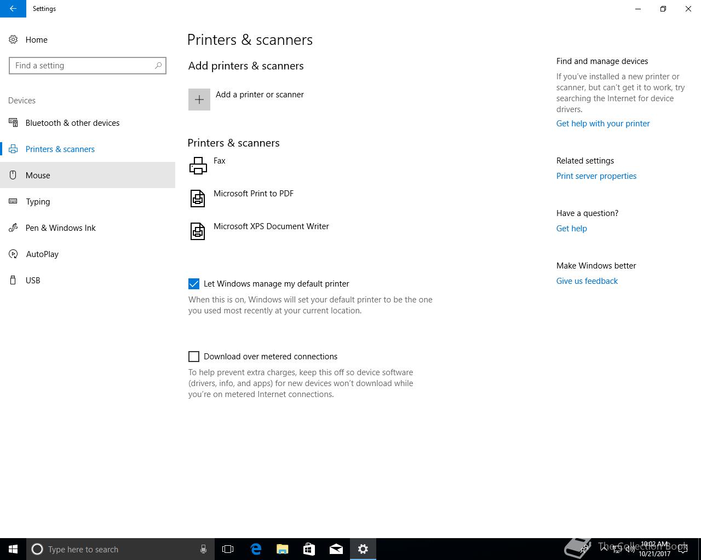Follow the Get help with your printer link
The width and height of the screenshot is (701, 560).
(603, 124)
